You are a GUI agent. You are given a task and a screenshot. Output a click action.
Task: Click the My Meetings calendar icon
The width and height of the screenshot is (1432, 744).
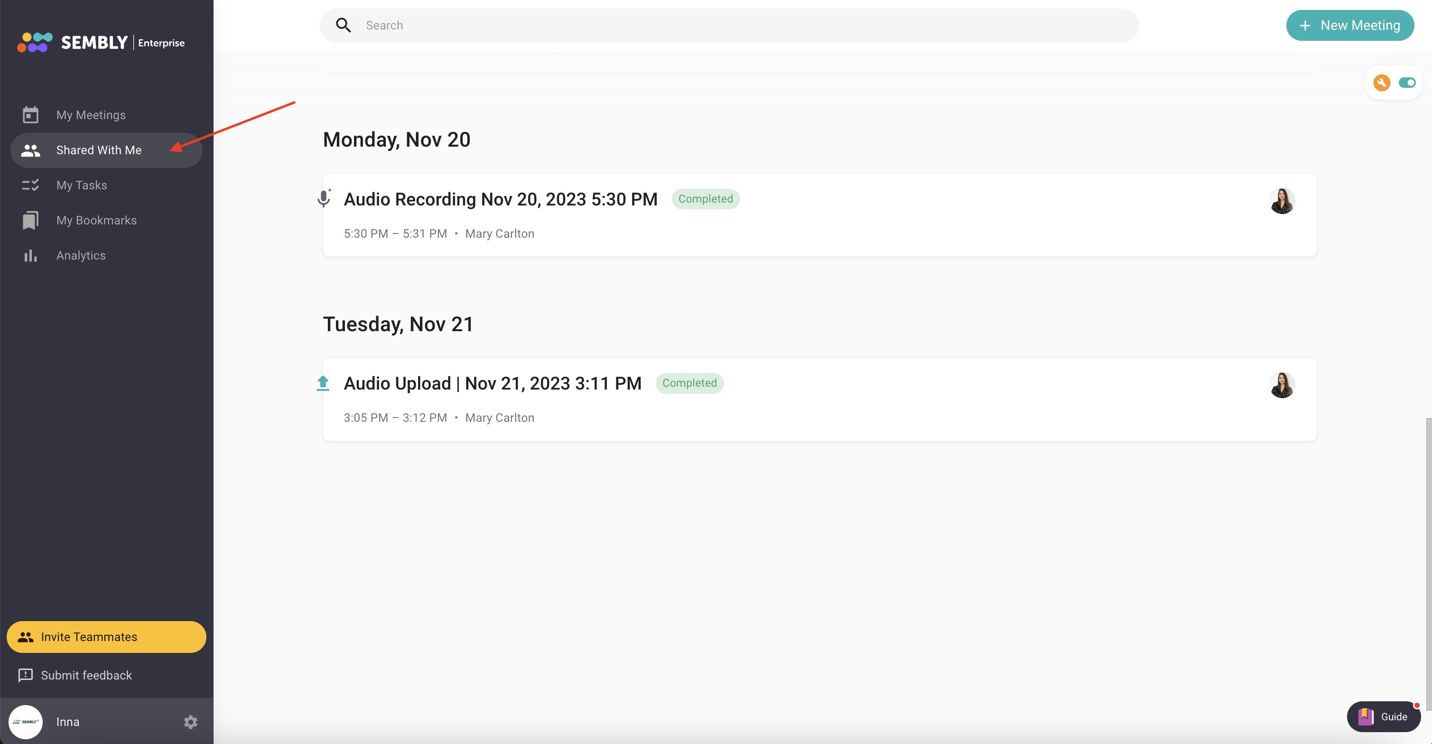(30, 115)
